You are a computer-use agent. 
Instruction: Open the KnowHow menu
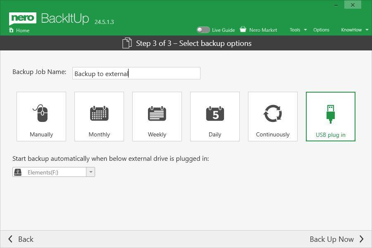coord(351,30)
